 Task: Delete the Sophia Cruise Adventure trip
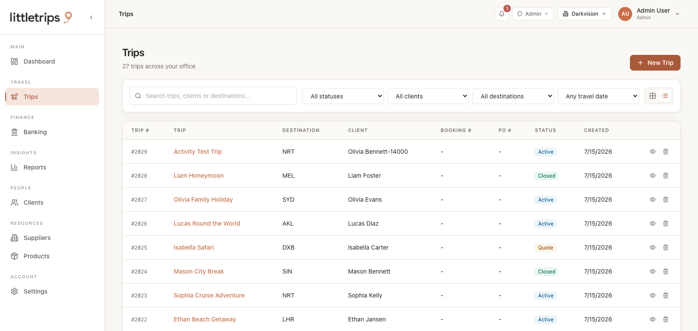pyautogui.click(x=666, y=295)
